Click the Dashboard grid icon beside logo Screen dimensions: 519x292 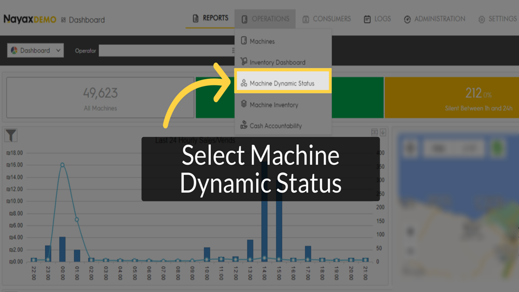point(63,20)
